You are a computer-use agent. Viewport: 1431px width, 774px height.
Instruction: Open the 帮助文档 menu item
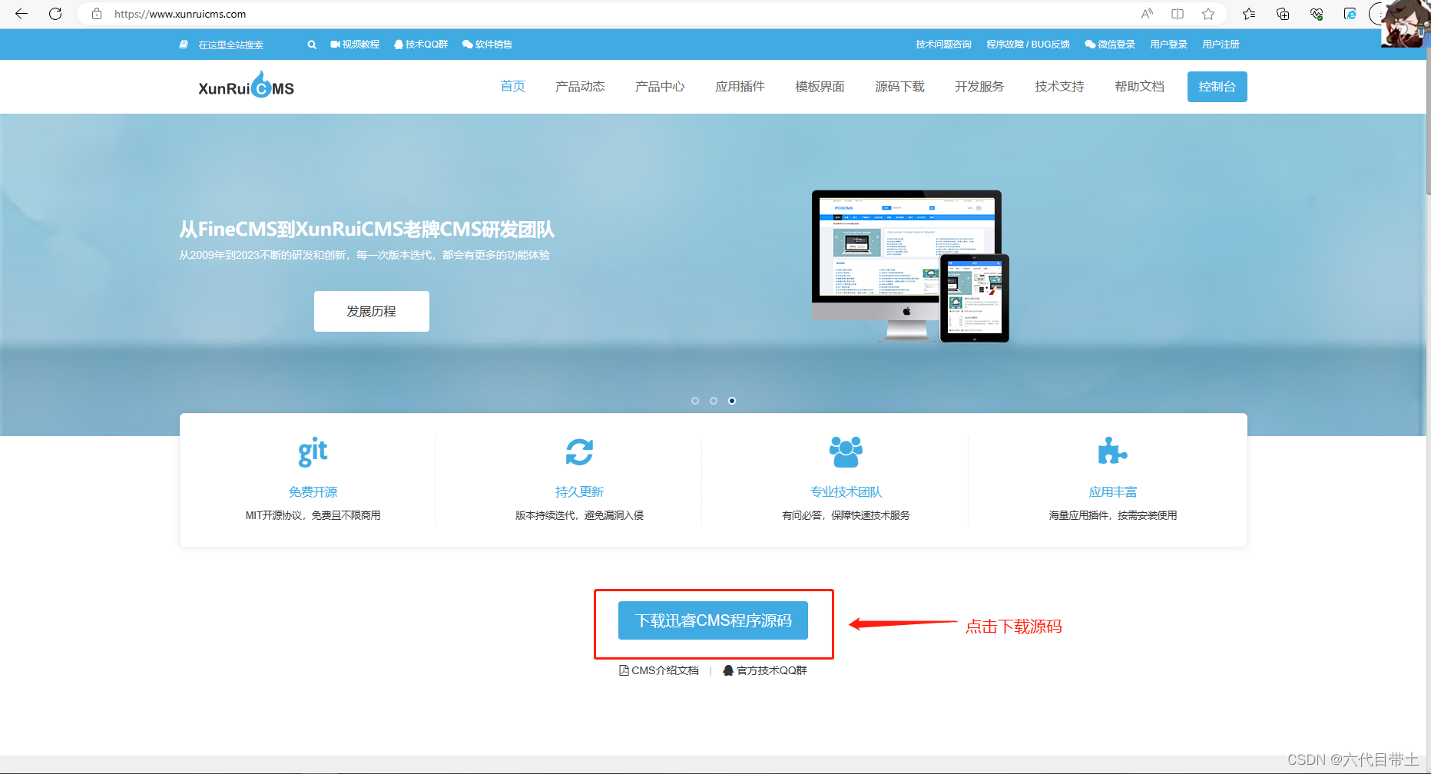coord(1139,86)
